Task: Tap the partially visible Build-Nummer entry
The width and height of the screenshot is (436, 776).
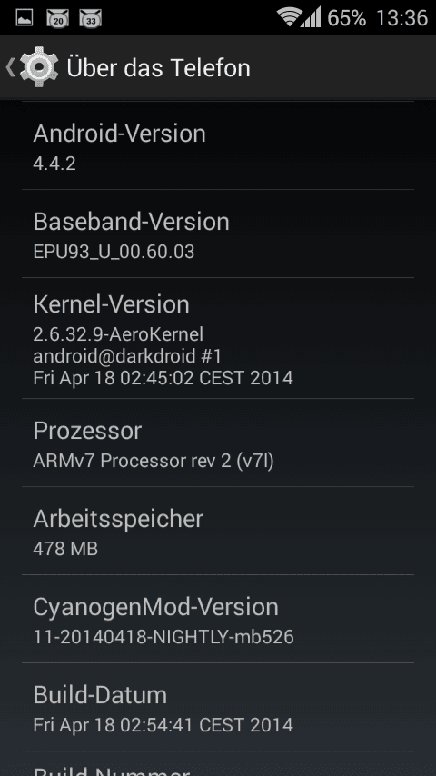Action: [218, 763]
